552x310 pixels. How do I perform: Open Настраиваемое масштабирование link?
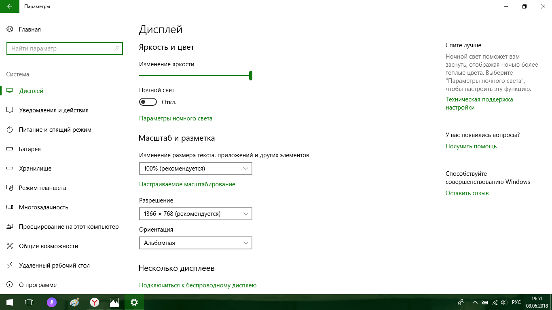tap(187, 184)
